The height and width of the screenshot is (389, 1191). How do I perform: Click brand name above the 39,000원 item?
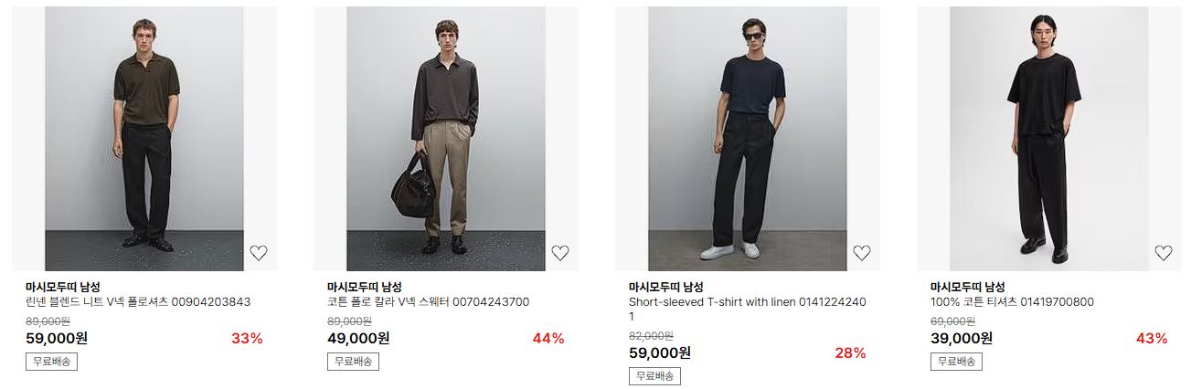968,287
